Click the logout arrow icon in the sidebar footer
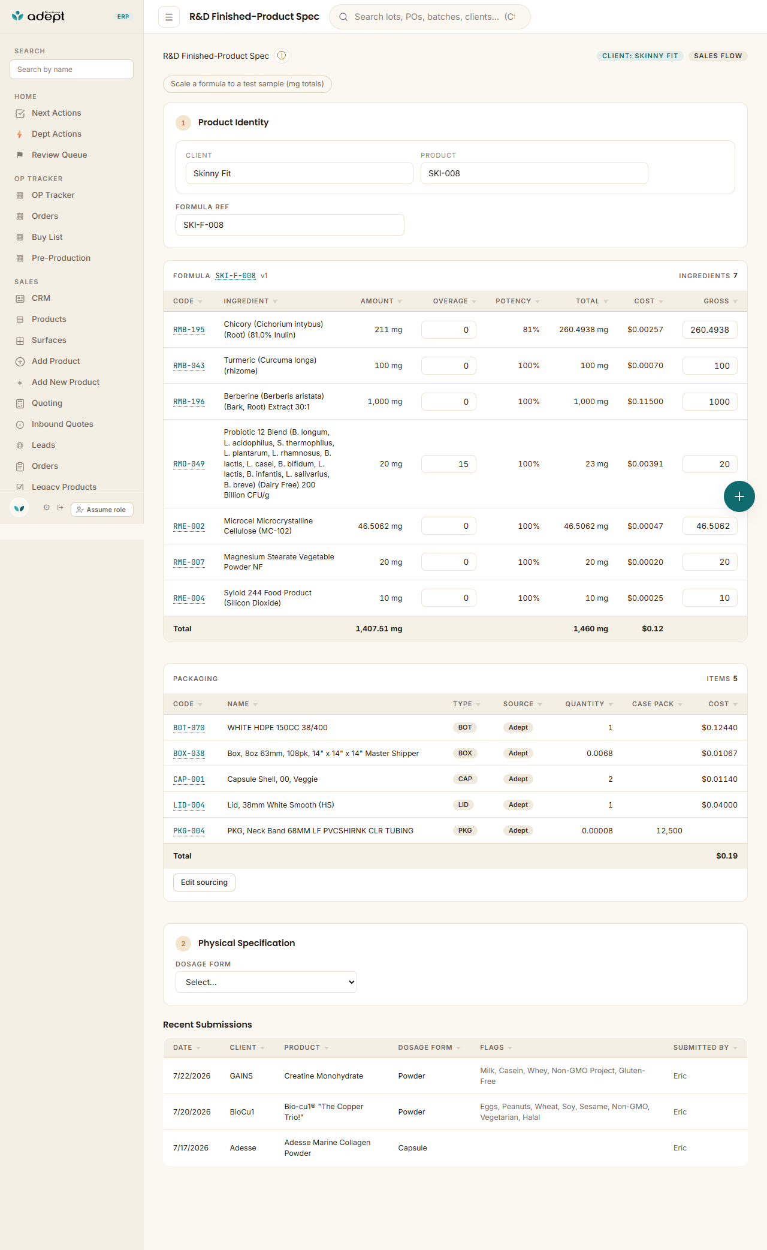This screenshot has height=1250, width=767. click(x=60, y=507)
